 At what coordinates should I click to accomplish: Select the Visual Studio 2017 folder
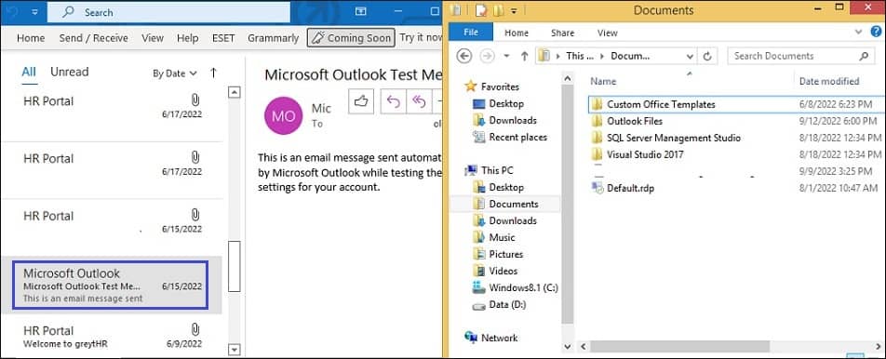click(x=638, y=154)
